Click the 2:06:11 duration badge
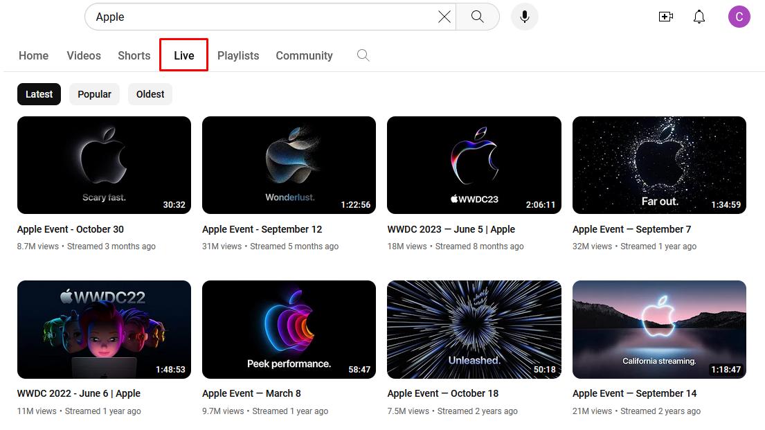The image size is (765, 430). 541,205
